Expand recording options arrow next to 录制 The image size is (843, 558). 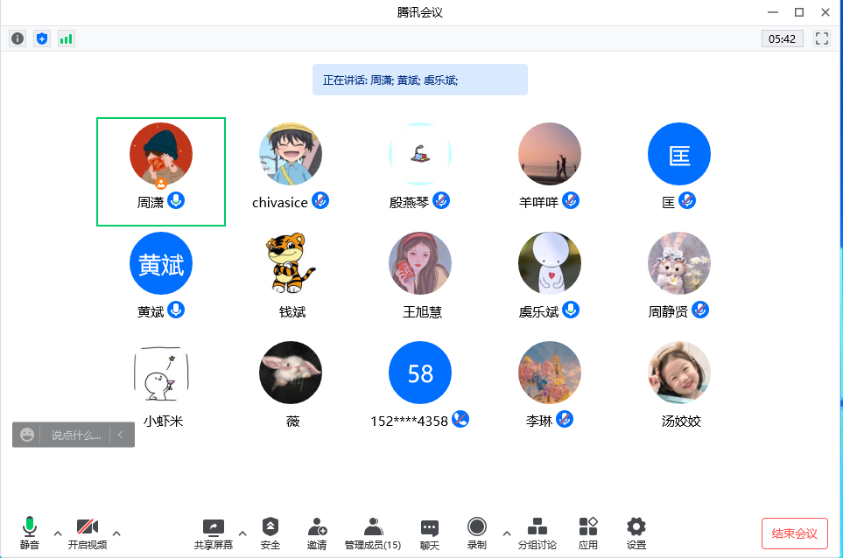point(507,534)
